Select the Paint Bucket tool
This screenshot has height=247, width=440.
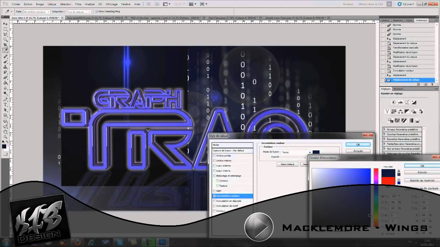tap(5, 83)
